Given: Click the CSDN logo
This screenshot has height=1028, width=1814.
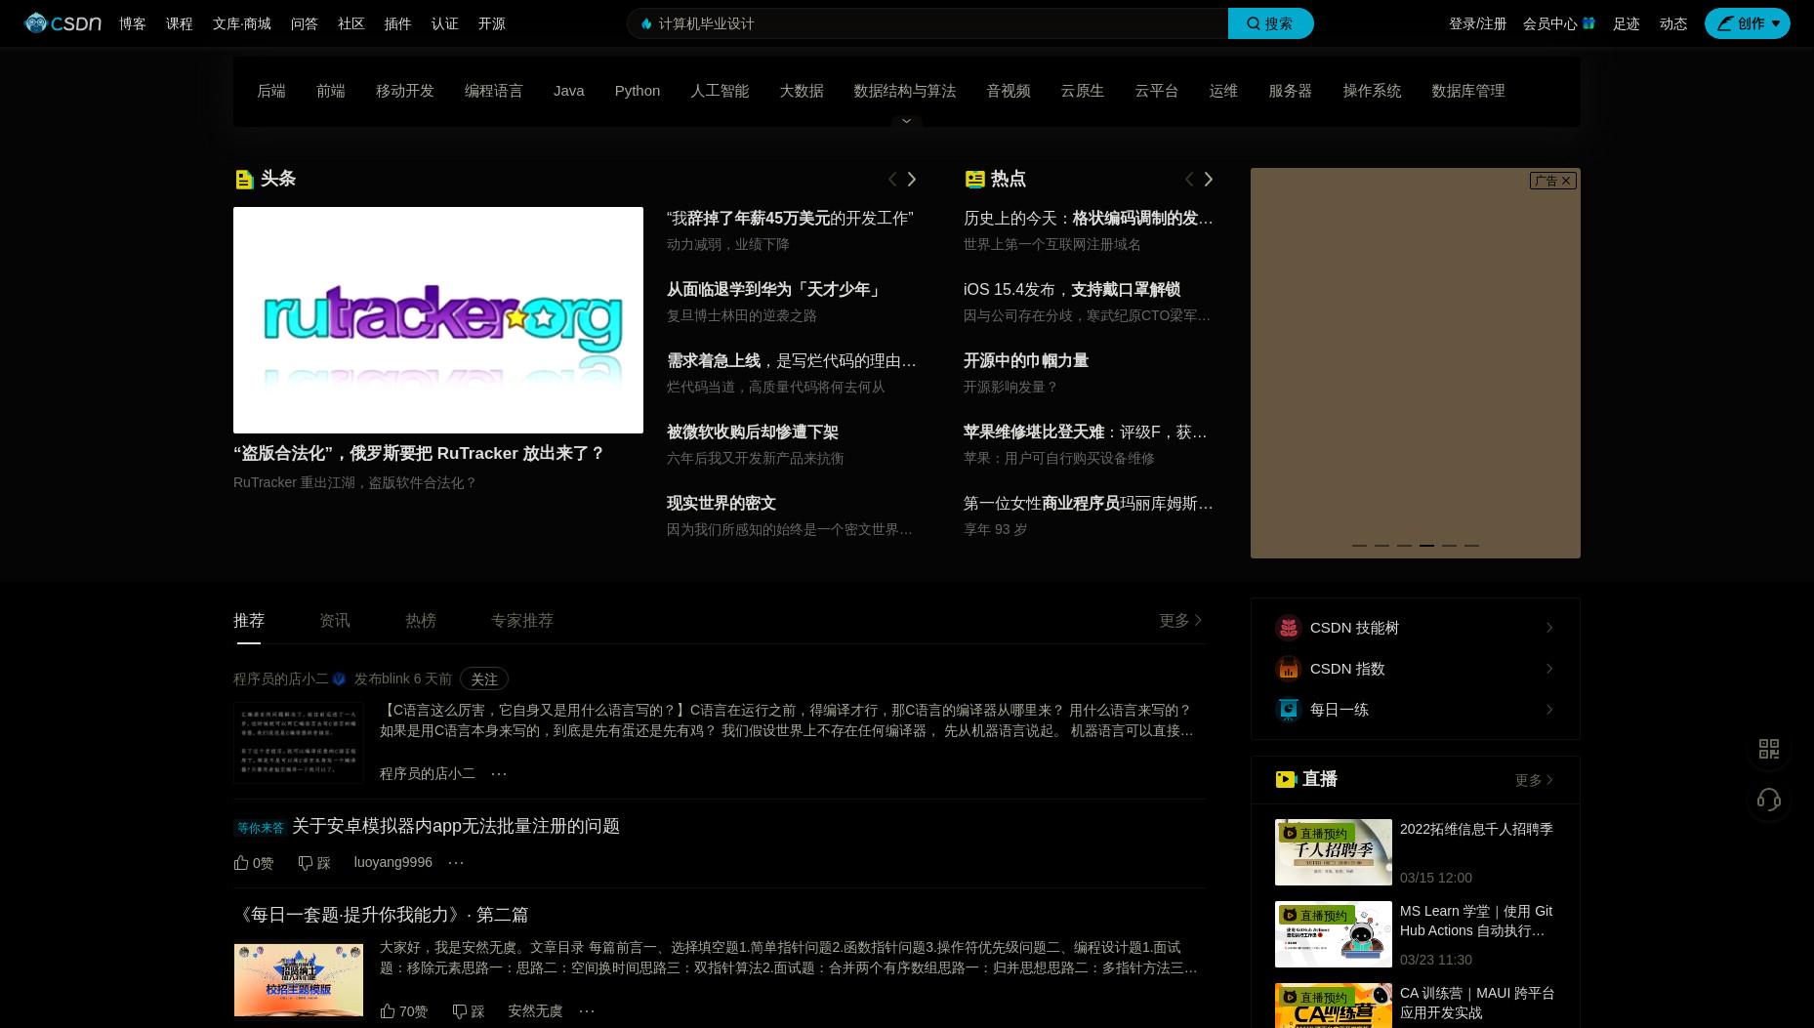Looking at the screenshot, I should tap(62, 23).
